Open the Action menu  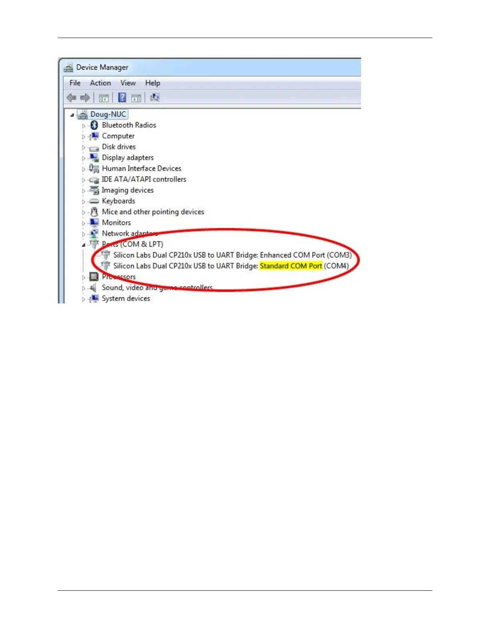pyautogui.click(x=100, y=83)
